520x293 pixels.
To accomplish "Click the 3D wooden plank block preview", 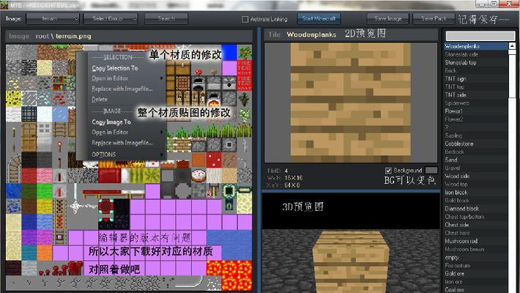I will [x=351, y=262].
